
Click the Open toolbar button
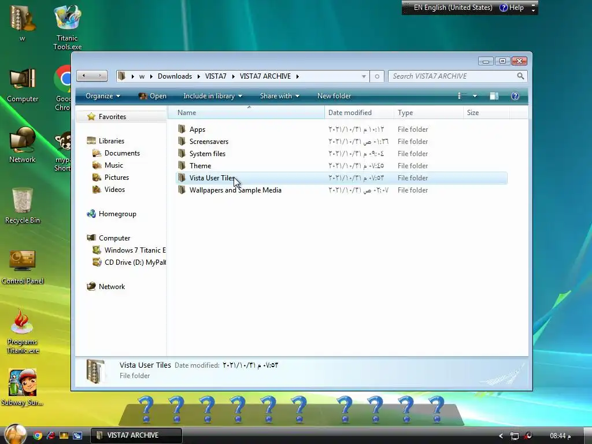coord(153,96)
